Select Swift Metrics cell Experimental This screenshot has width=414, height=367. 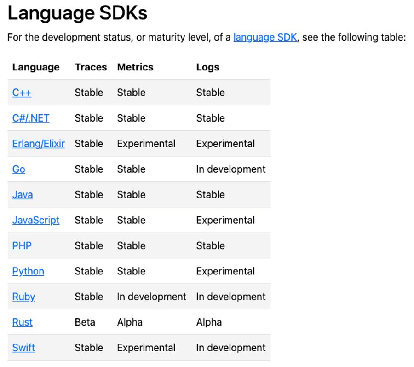click(x=146, y=348)
